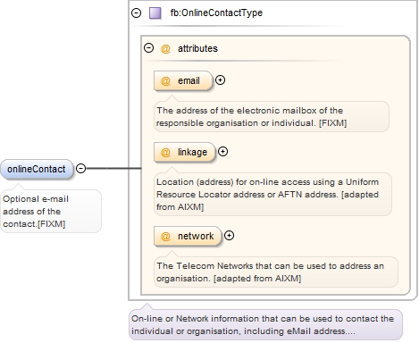Click the @ icon beside attributes header
The width and height of the screenshot is (419, 343).
pyautogui.click(x=165, y=48)
